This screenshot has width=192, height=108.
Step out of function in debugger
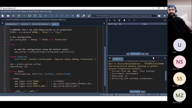[62, 16]
